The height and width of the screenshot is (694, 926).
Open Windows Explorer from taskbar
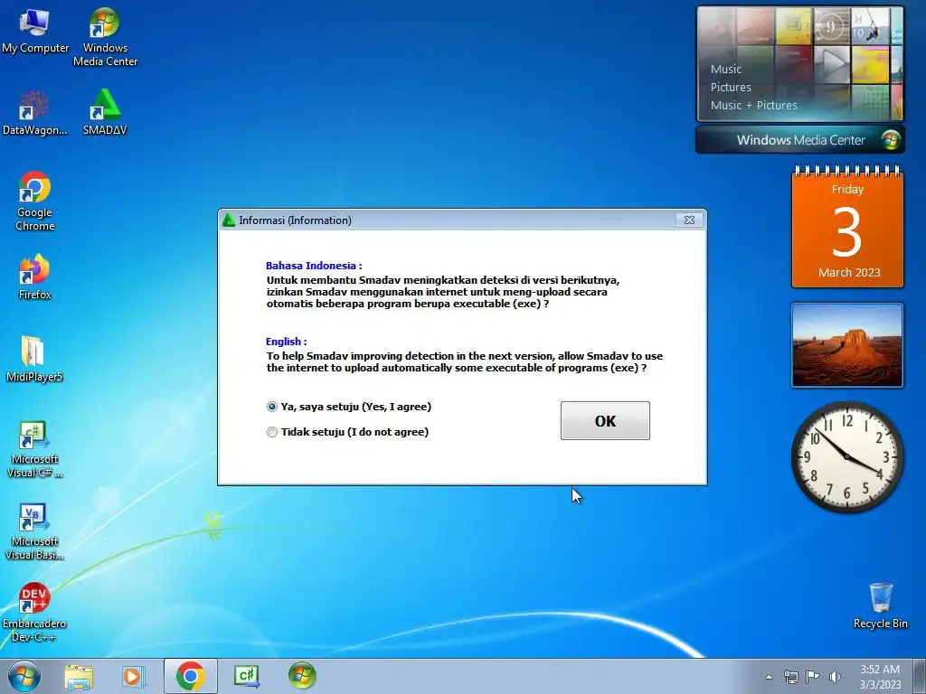79,676
